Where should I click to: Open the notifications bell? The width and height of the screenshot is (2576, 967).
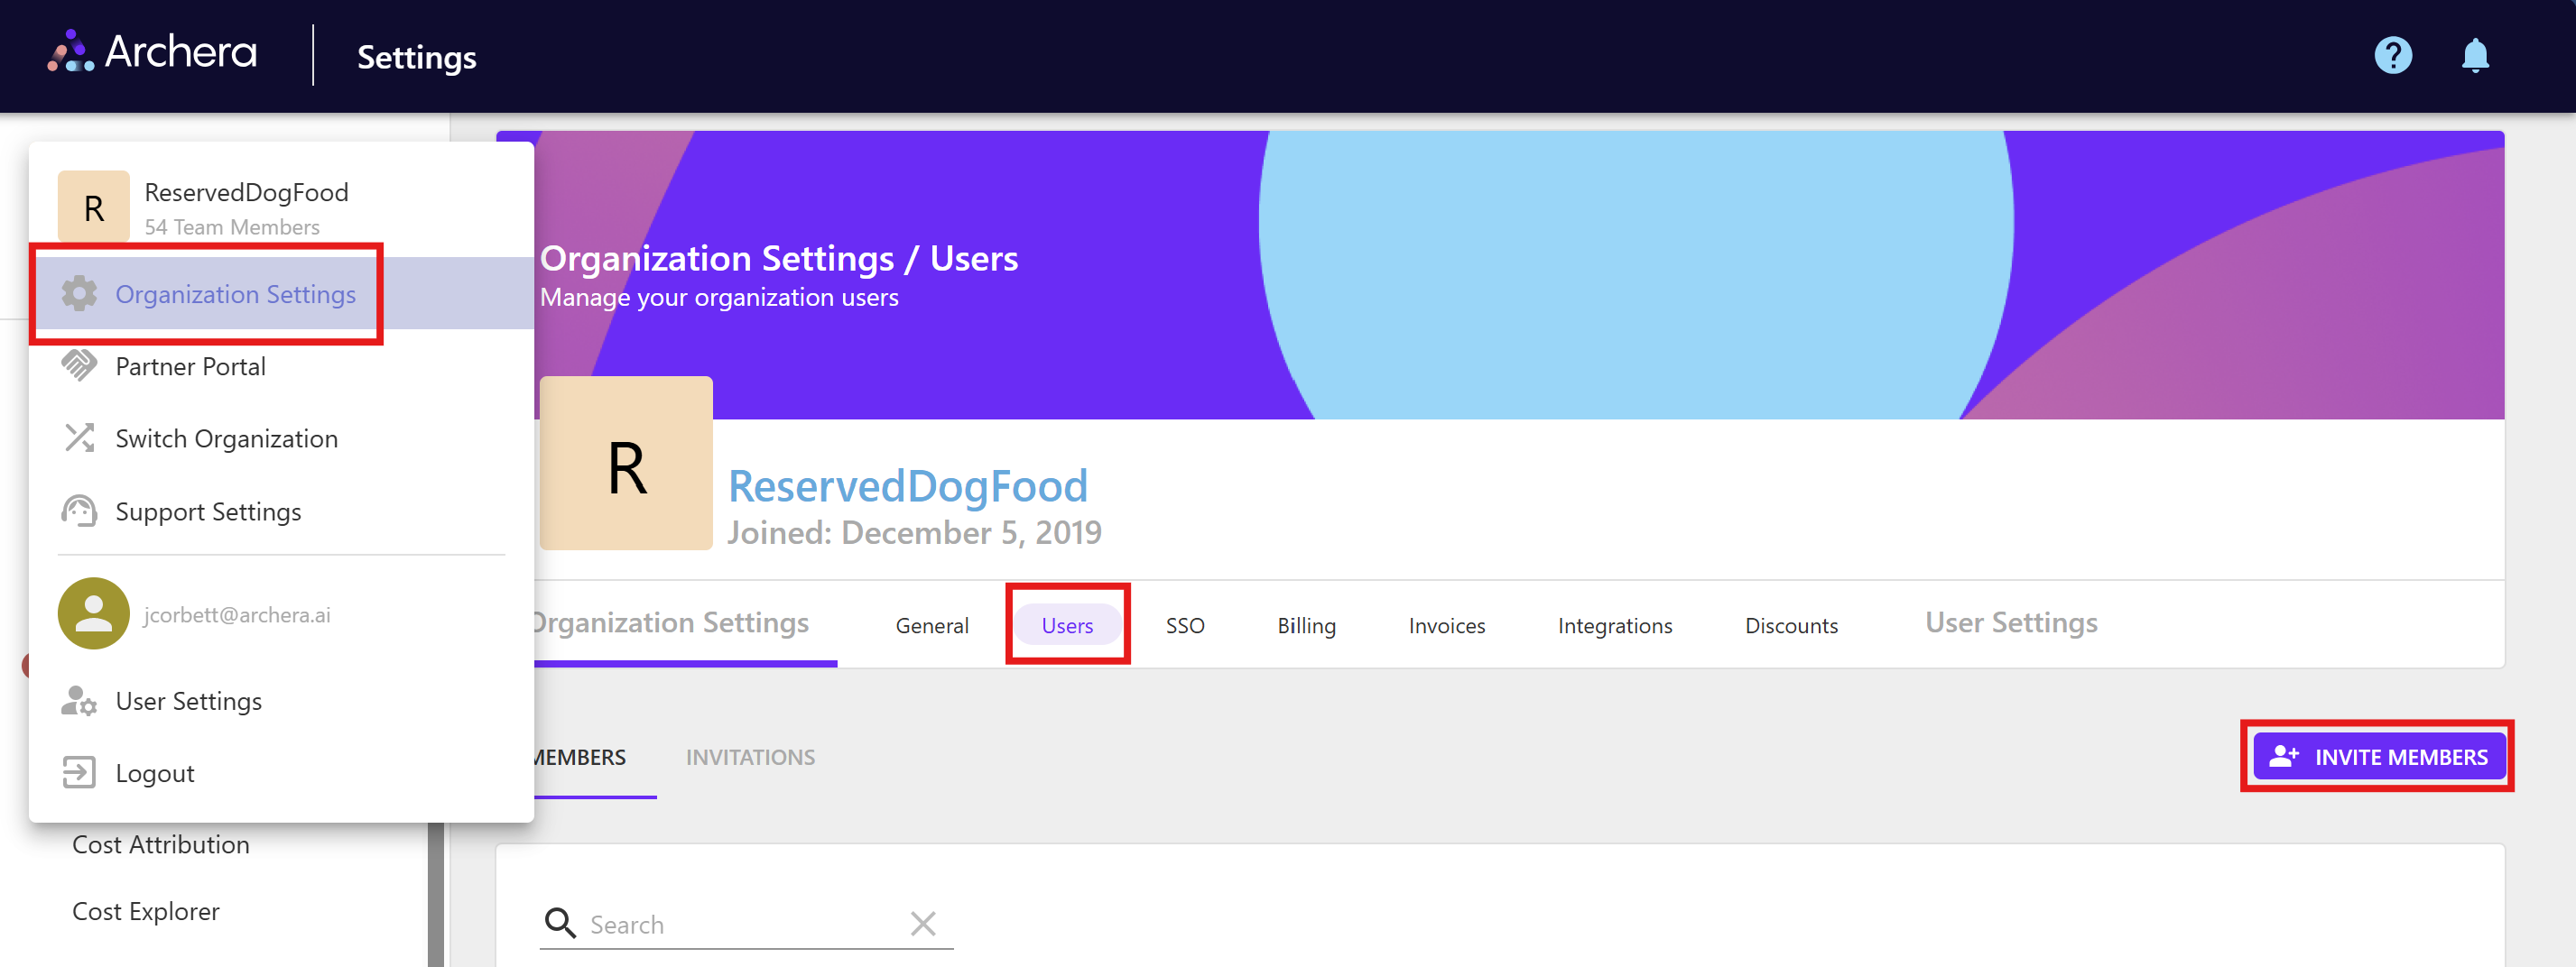pyautogui.click(x=2476, y=56)
